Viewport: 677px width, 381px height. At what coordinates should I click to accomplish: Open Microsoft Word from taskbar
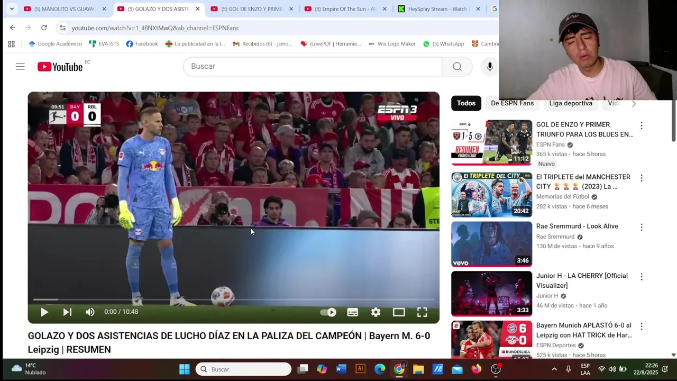[341, 369]
